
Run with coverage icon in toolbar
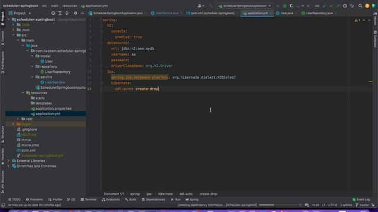tap(291, 6)
